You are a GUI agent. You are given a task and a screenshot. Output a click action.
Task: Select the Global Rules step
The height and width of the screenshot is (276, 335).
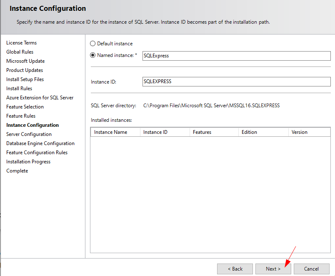pyautogui.click(x=20, y=52)
